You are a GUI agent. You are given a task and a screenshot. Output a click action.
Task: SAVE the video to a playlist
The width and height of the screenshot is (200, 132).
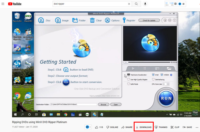pyautogui.click(x=187, y=127)
